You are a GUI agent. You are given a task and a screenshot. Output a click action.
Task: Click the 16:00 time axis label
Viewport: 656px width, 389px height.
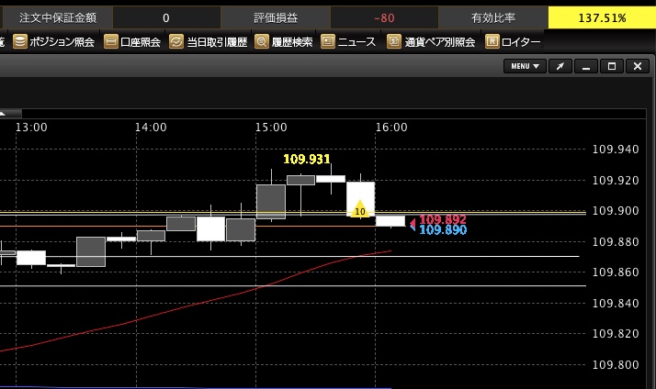pyautogui.click(x=391, y=127)
